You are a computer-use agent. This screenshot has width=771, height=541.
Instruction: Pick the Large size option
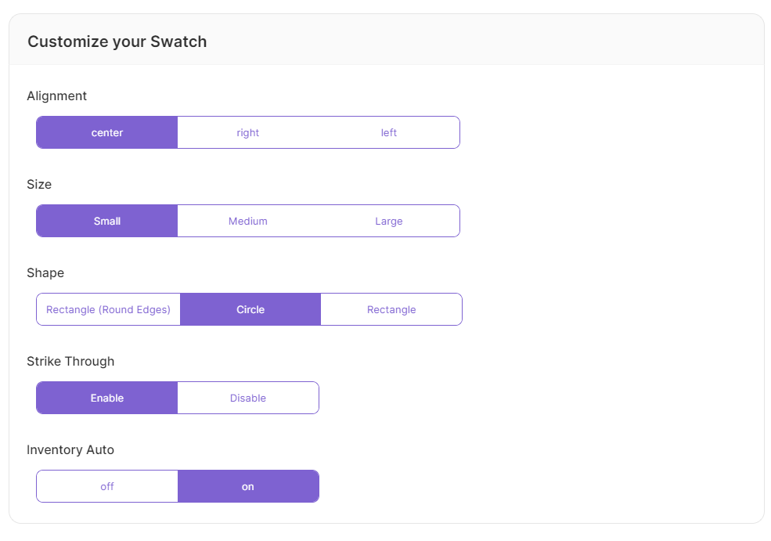point(389,221)
